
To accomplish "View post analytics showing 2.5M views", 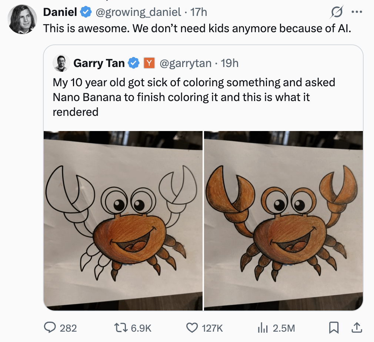I will 262,328.
